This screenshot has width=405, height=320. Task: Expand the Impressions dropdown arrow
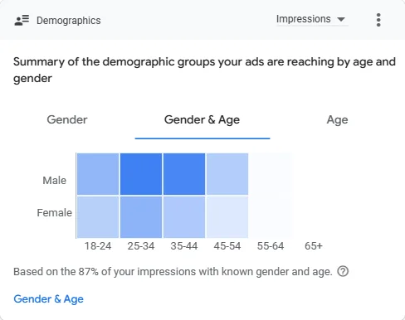tap(341, 19)
